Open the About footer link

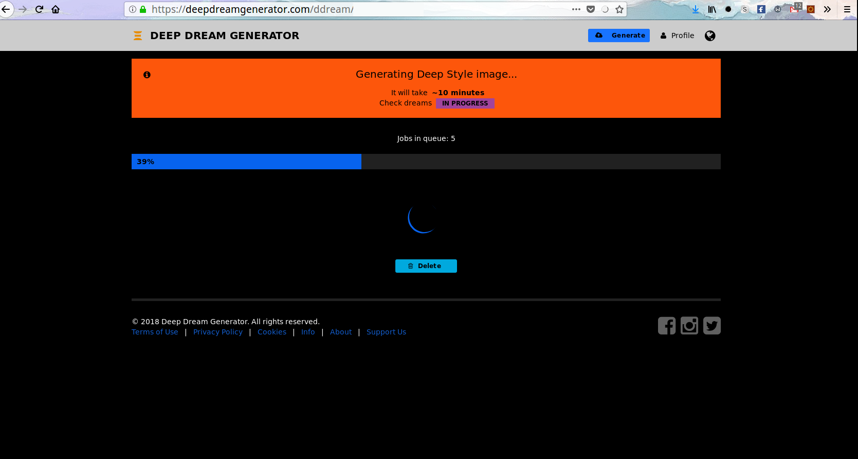click(341, 332)
